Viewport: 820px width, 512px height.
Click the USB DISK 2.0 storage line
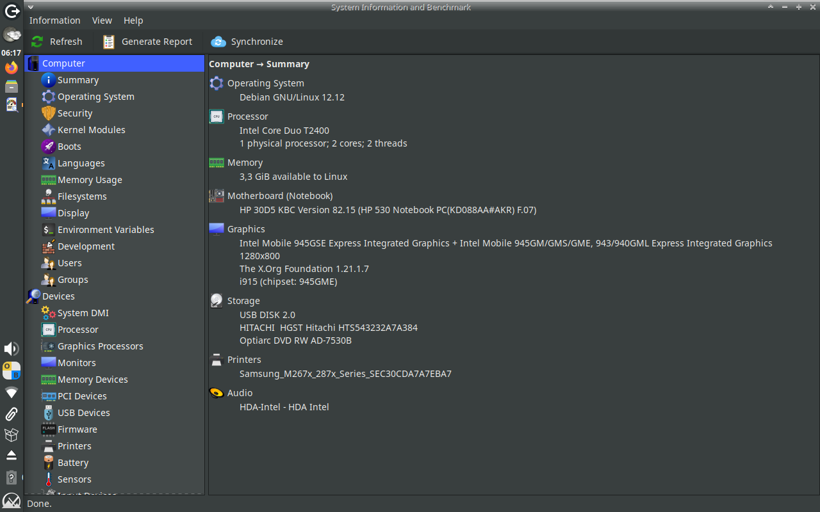click(267, 315)
